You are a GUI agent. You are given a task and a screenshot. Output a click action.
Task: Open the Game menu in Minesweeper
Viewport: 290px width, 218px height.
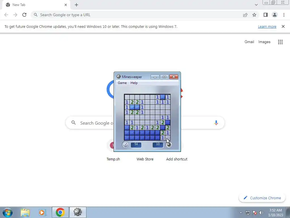click(122, 83)
